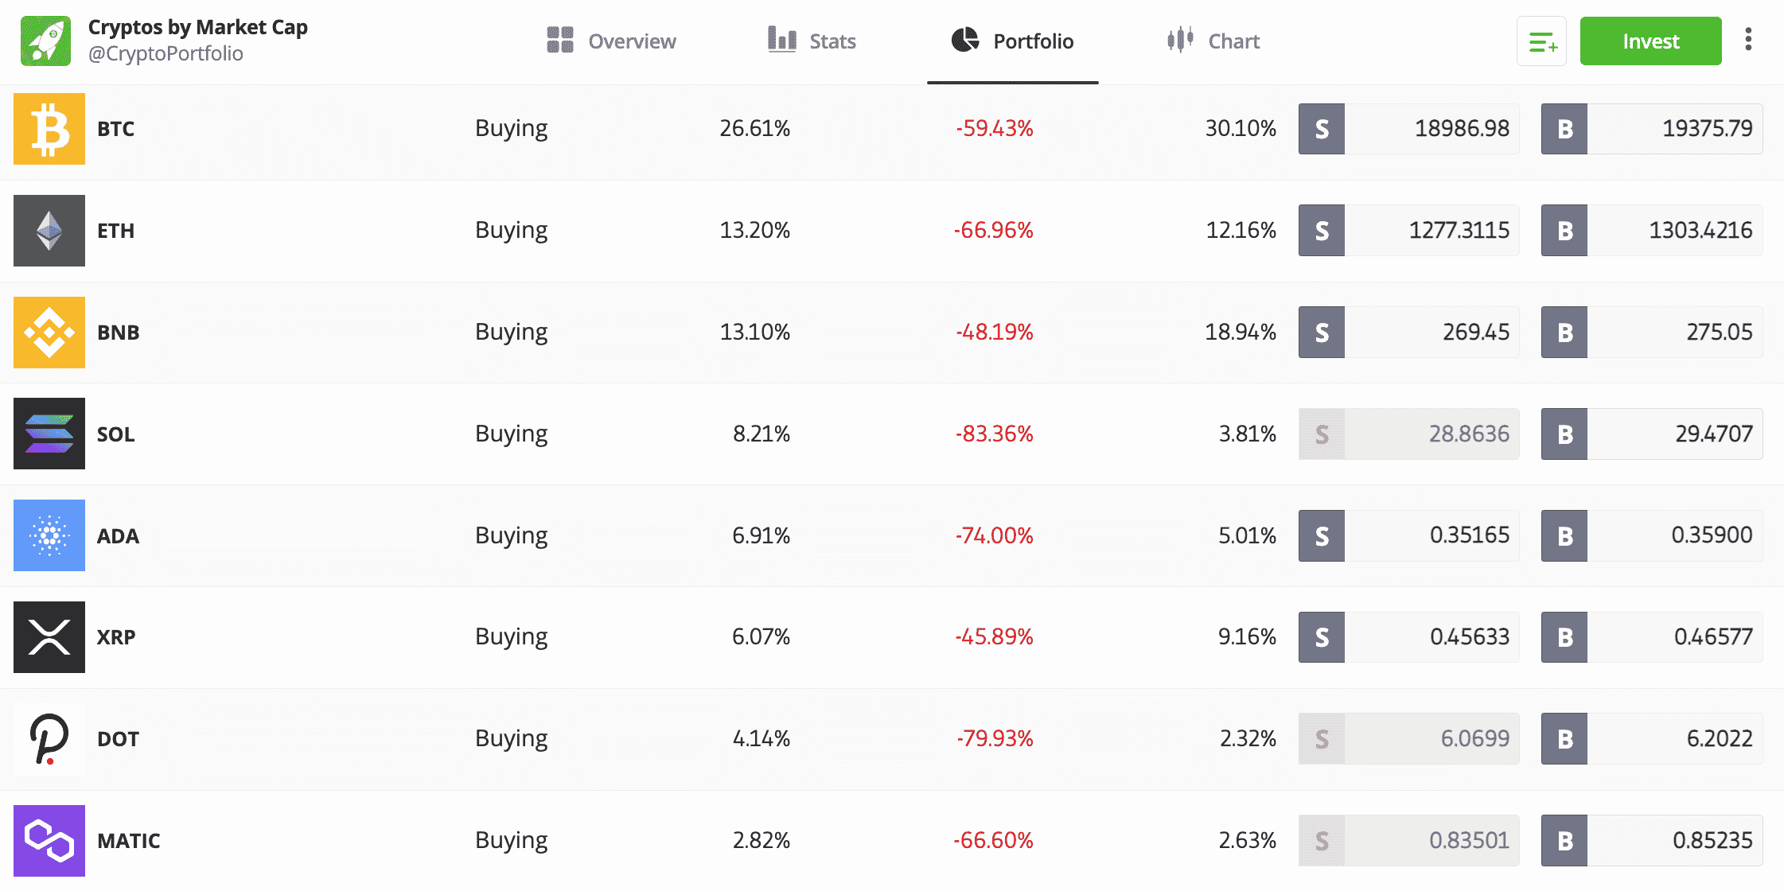Switch to the Overview tab

(611, 41)
